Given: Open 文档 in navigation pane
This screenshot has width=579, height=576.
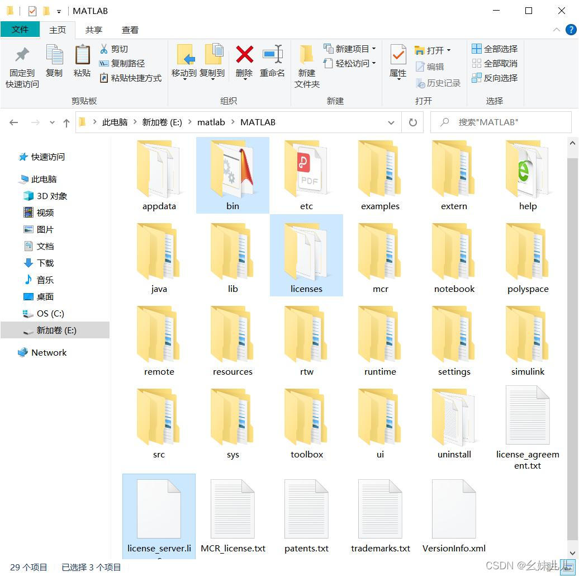Looking at the screenshot, I should 39,247.
